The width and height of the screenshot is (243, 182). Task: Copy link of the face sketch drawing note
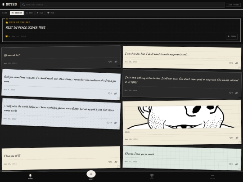click(237, 138)
